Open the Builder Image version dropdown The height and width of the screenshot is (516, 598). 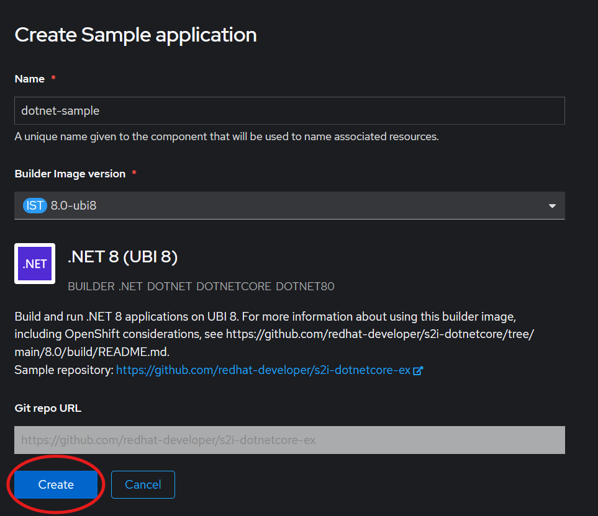tap(289, 206)
